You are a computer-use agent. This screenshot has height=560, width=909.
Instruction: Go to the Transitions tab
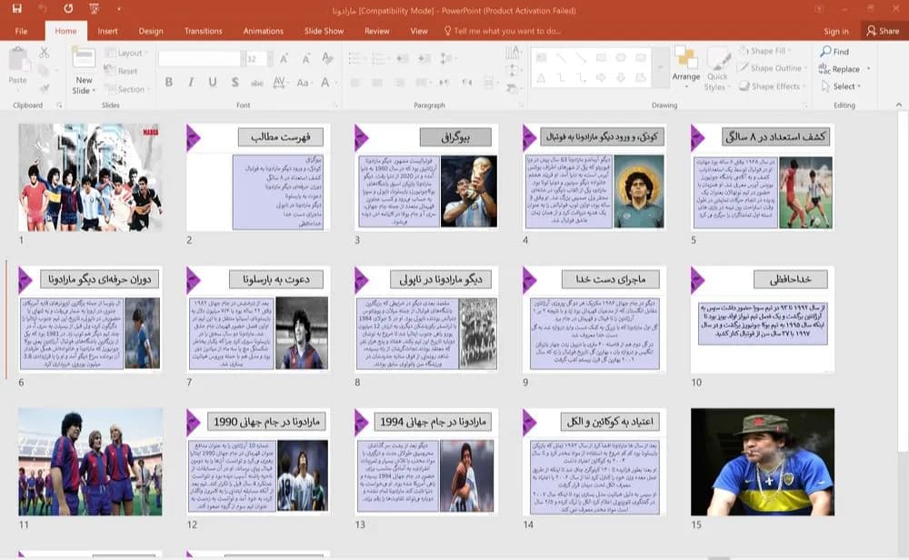pyautogui.click(x=203, y=31)
